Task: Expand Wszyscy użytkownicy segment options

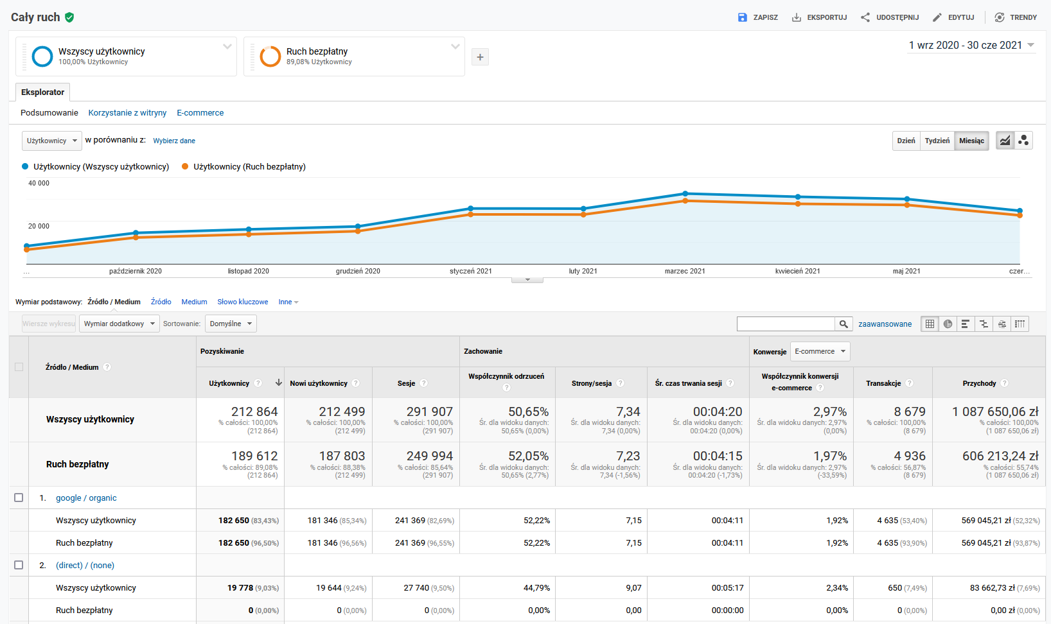Action: click(x=227, y=46)
